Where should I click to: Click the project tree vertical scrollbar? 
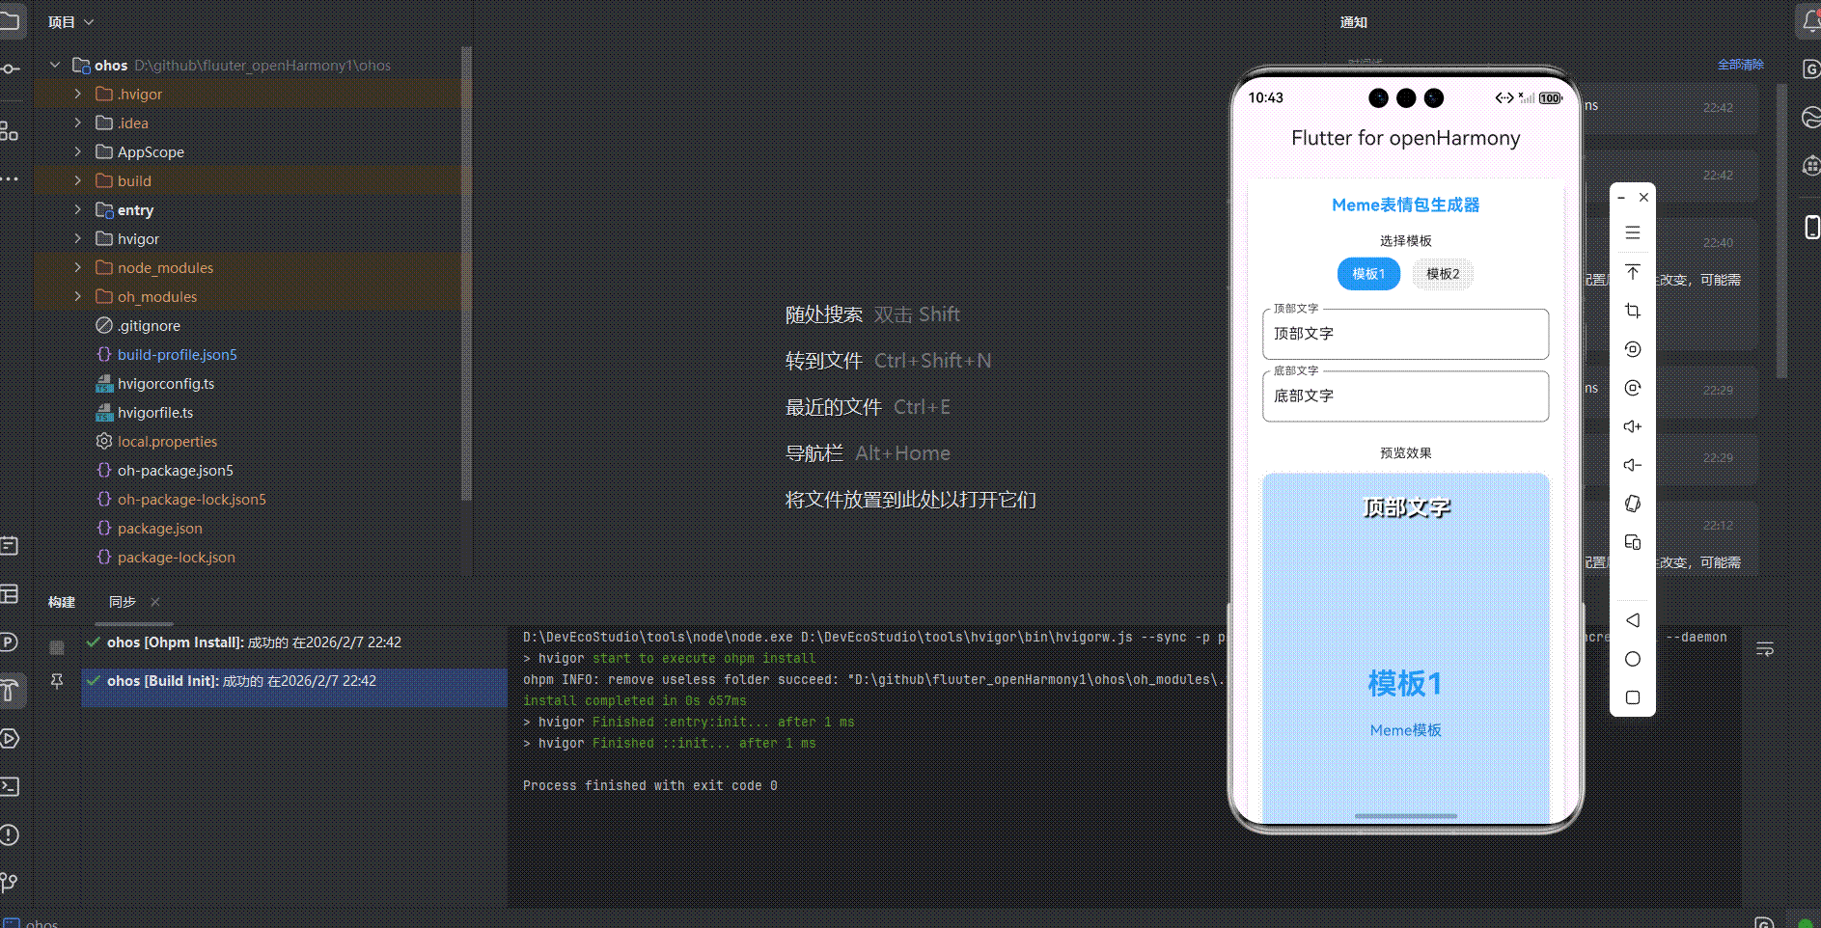467,273
